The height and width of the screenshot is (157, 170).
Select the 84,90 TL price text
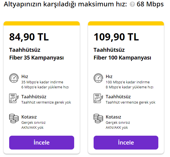[x=29, y=37]
